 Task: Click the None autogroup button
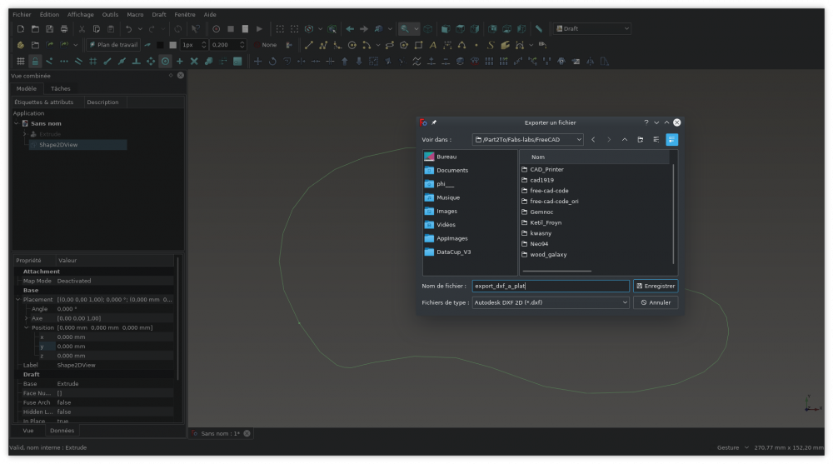point(265,45)
